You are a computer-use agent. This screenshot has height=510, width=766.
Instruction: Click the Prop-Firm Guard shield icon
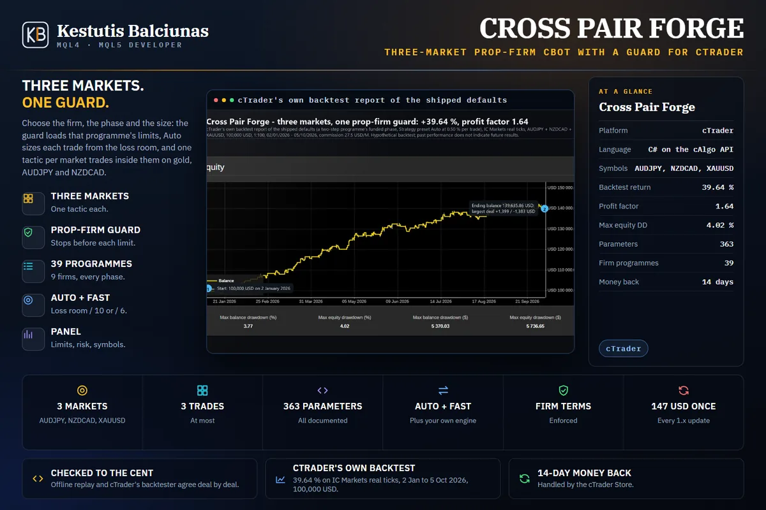point(28,233)
